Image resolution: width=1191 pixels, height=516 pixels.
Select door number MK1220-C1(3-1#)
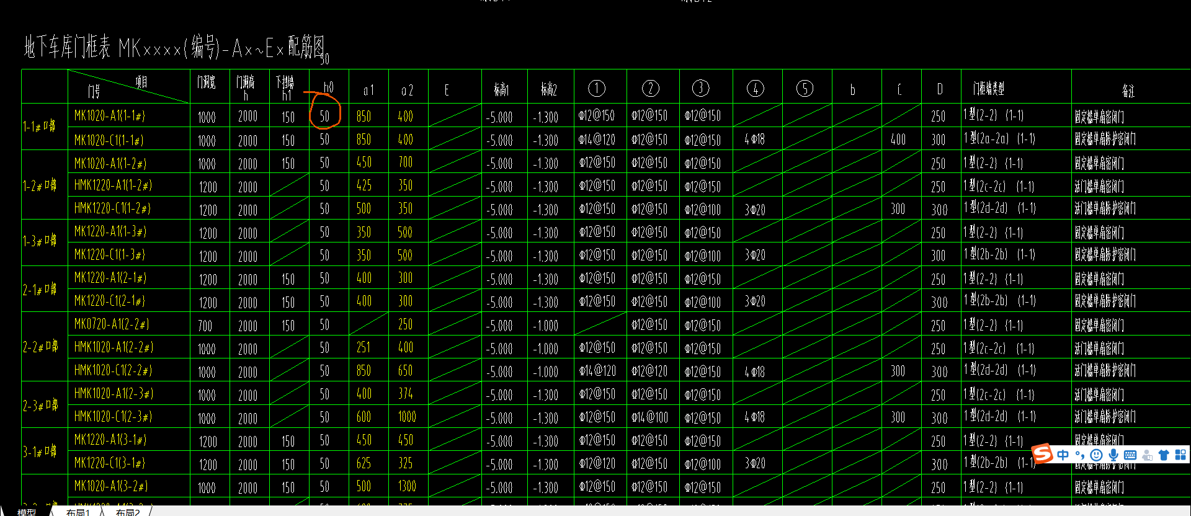point(110,463)
